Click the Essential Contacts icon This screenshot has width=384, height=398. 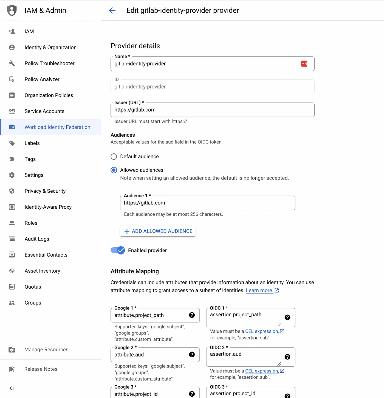(12, 255)
